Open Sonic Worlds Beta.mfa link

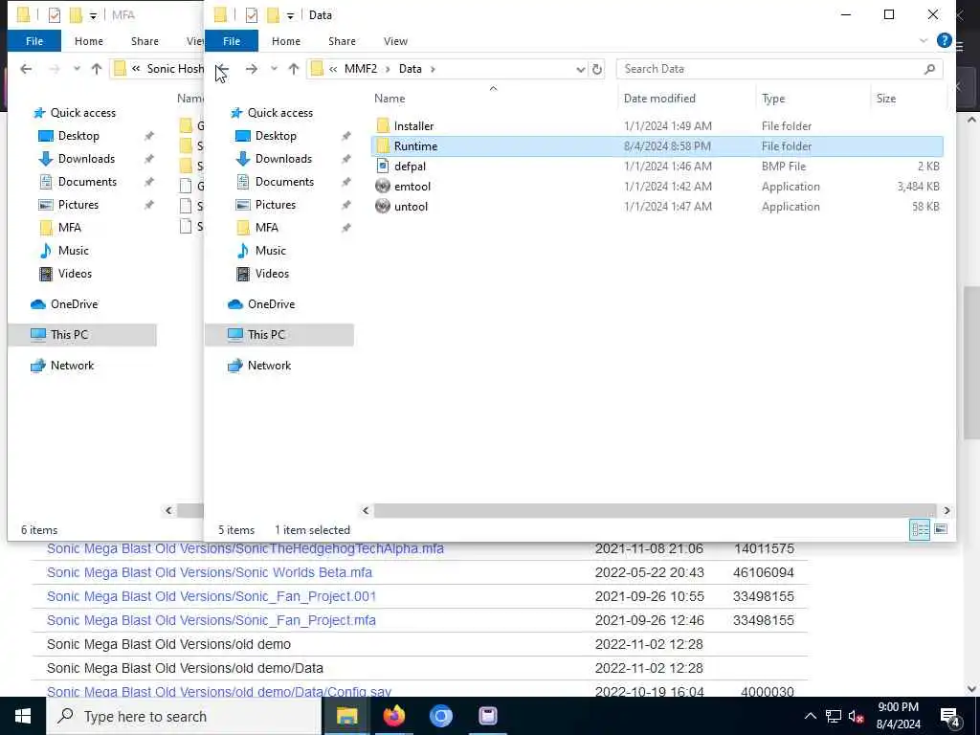pyautogui.click(x=210, y=572)
